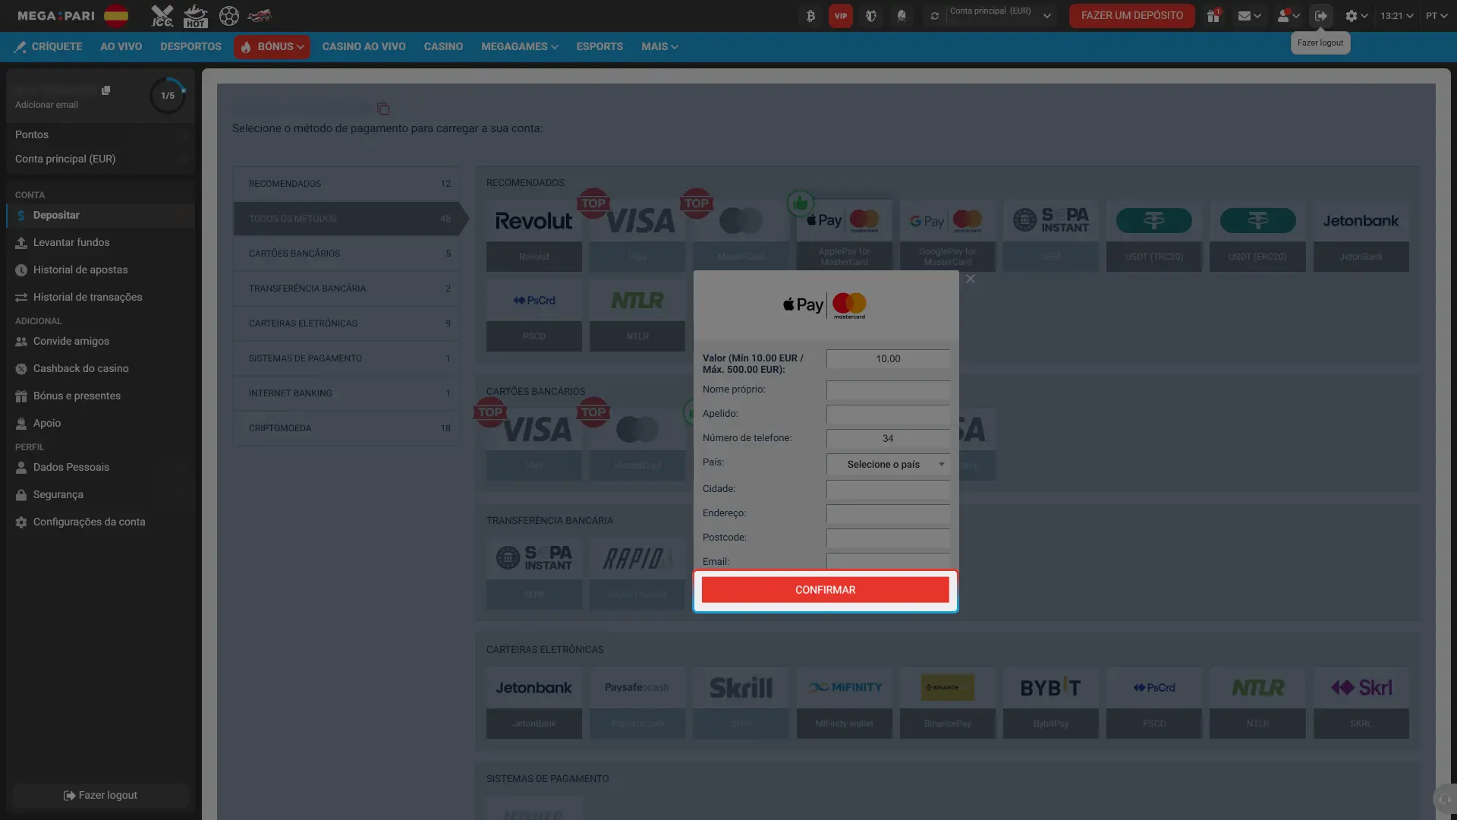Refresh the account balance
The image size is (1457, 820).
(x=935, y=16)
